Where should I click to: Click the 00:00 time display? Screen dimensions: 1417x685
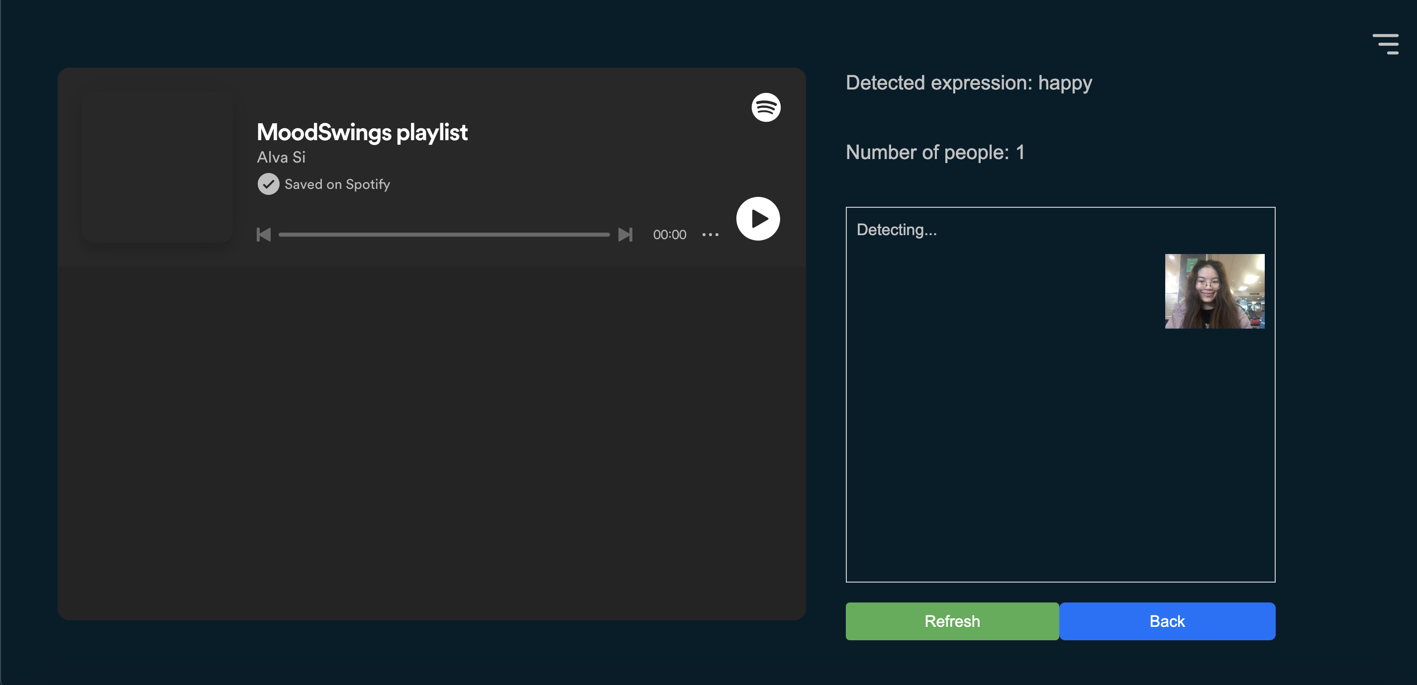click(670, 235)
